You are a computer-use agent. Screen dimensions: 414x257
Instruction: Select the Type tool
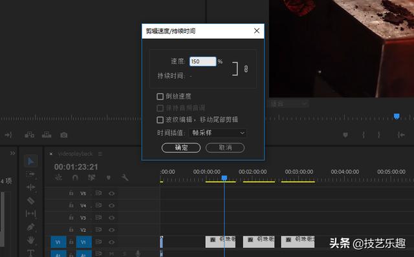(x=30, y=252)
